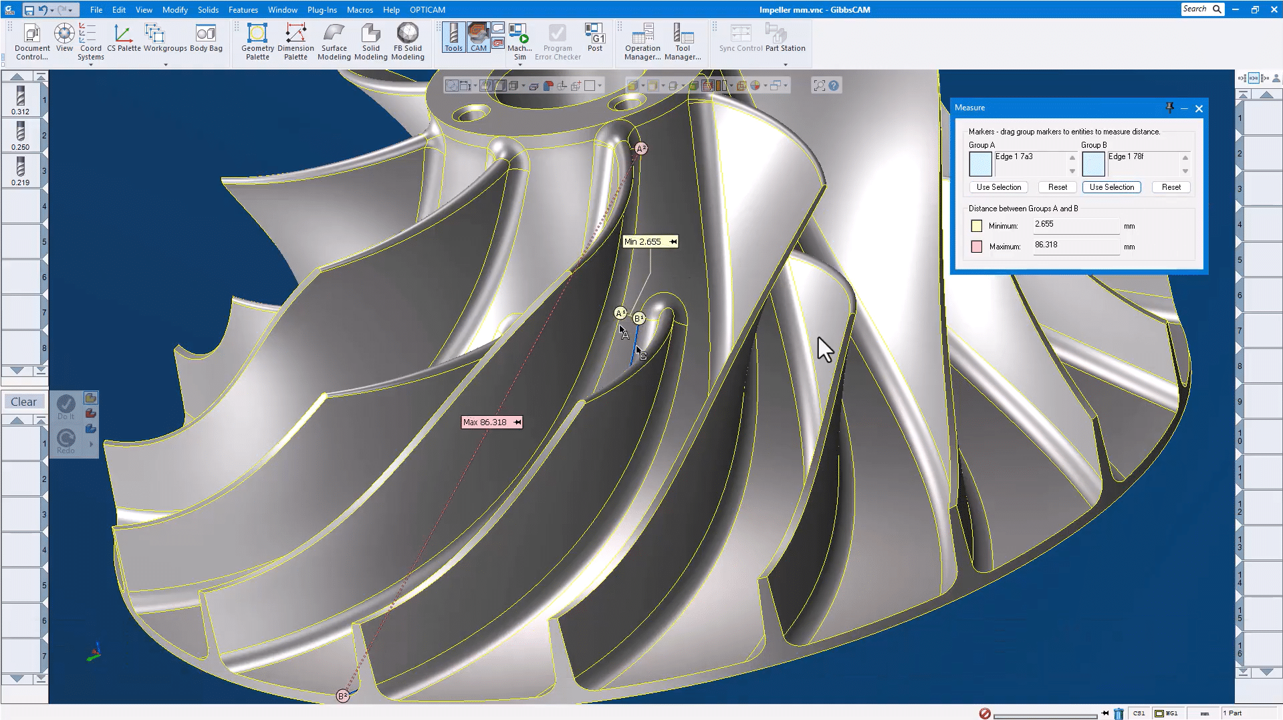
Task: Click the Post processor icon
Action: (594, 37)
